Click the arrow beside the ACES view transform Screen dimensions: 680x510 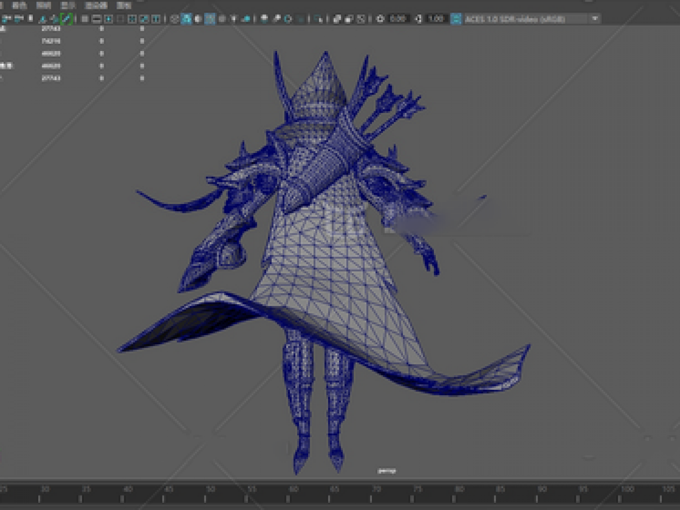pyautogui.click(x=595, y=19)
